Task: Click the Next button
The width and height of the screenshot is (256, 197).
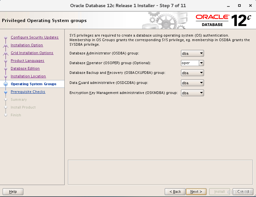Action: click(x=196, y=191)
